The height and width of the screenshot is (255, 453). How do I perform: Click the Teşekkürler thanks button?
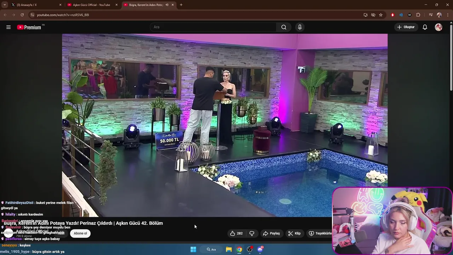pyautogui.click(x=320, y=233)
